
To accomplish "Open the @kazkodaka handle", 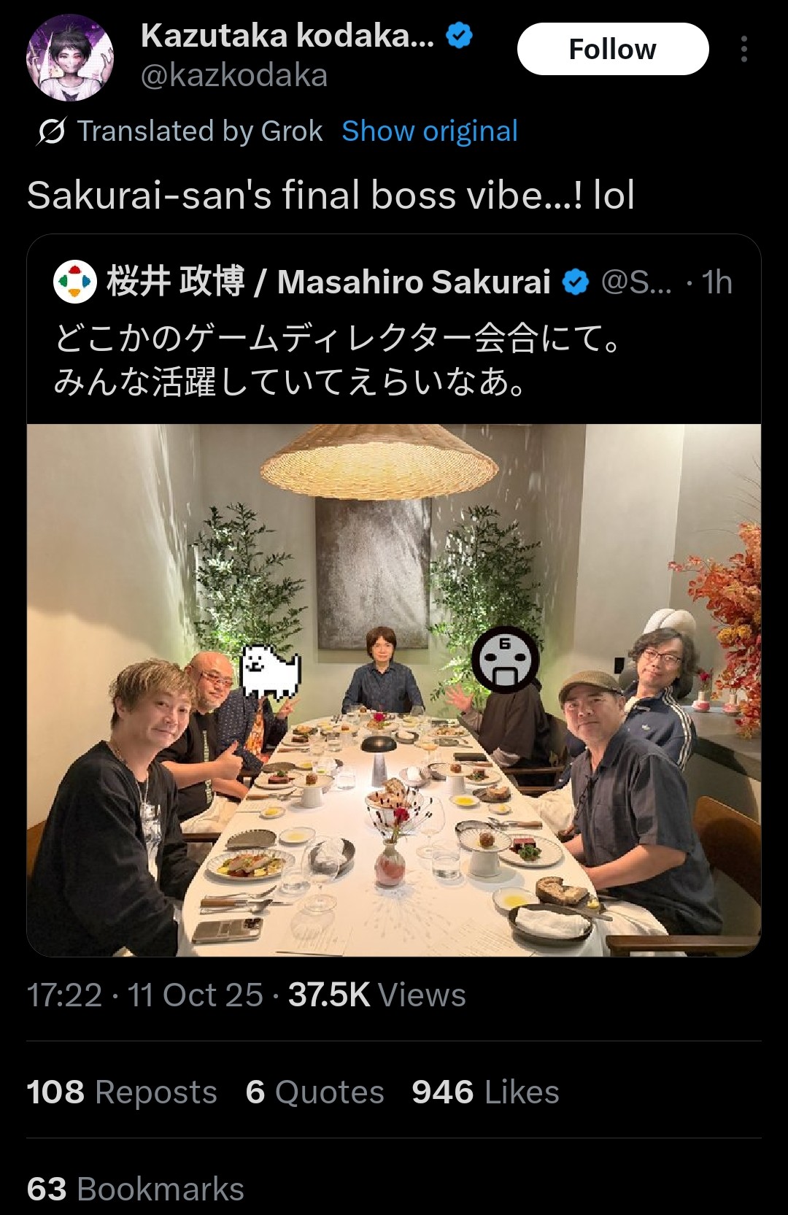I will point(234,75).
